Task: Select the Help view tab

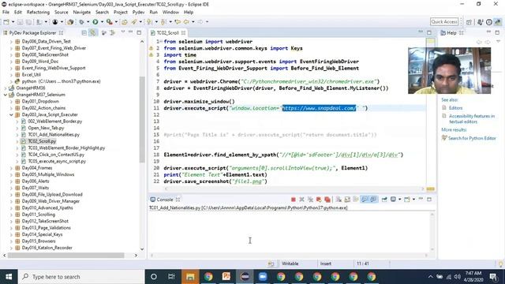Action: pyautogui.click(x=451, y=33)
